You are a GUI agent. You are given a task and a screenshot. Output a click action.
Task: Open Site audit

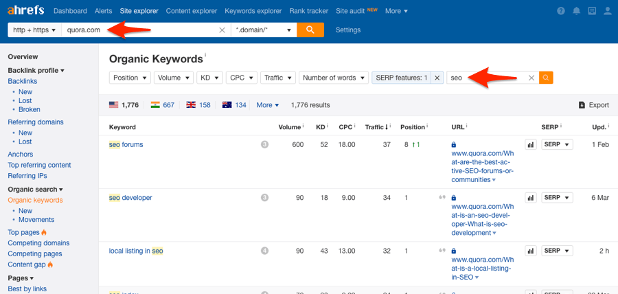[x=350, y=11]
